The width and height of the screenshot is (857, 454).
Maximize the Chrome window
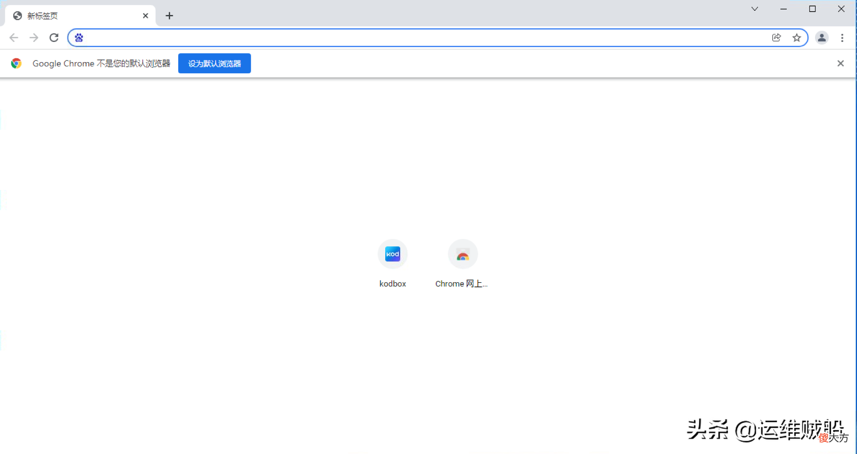tap(812, 9)
